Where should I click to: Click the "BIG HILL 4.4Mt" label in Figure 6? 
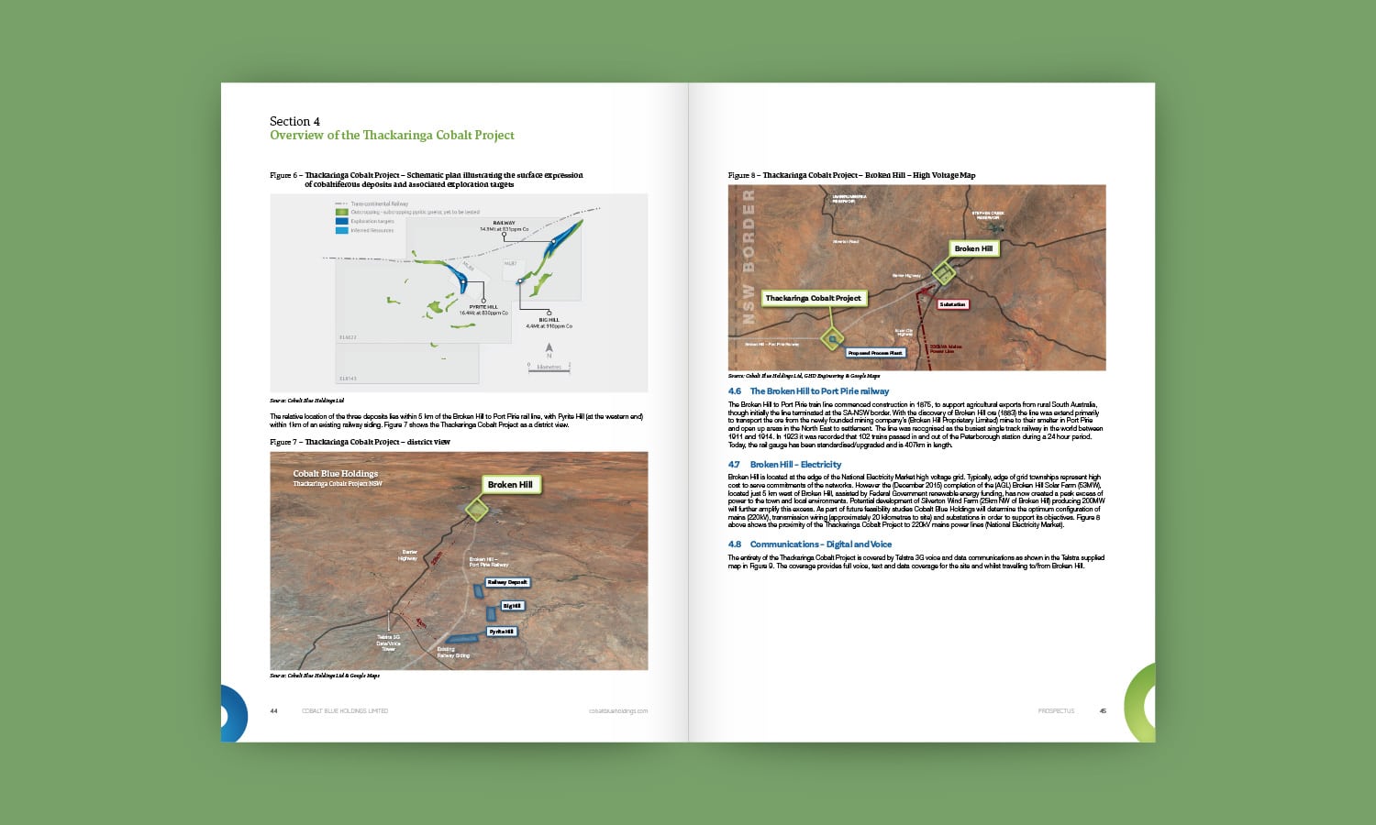pos(549,323)
